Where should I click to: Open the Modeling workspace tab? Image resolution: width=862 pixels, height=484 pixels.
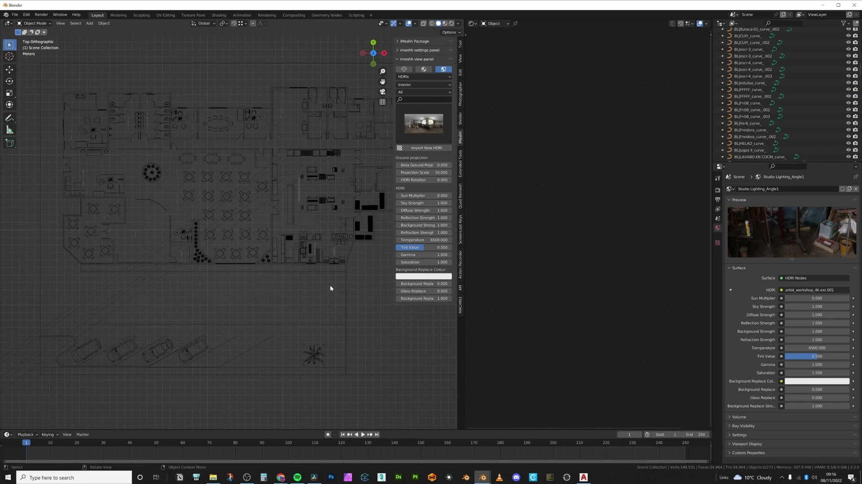click(119, 15)
